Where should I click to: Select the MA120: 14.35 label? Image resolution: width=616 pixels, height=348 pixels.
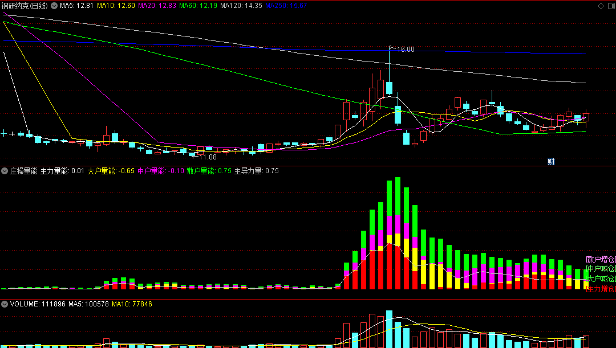(x=241, y=6)
